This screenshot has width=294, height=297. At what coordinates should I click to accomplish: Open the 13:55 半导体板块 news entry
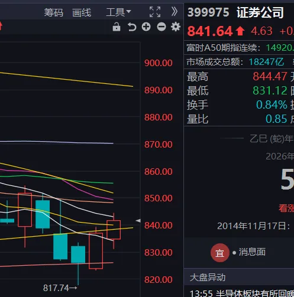pyautogui.click(x=242, y=293)
